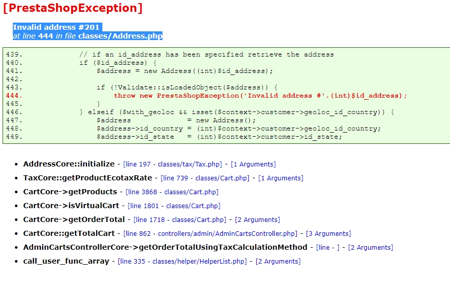The image size is (450, 296).
Task: Open the line 739 classes/Cart.php link
Action: (205, 178)
